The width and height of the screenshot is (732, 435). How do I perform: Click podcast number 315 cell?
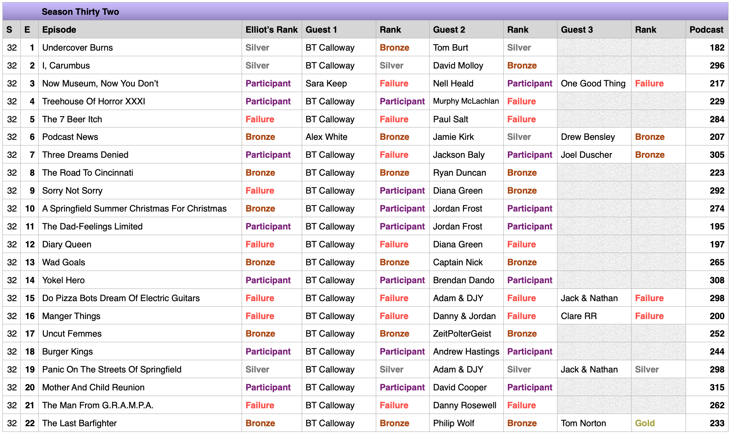(707, 387)
